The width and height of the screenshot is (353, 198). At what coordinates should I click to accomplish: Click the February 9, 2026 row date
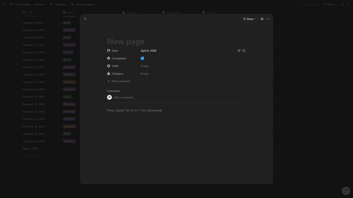point(33,23)
